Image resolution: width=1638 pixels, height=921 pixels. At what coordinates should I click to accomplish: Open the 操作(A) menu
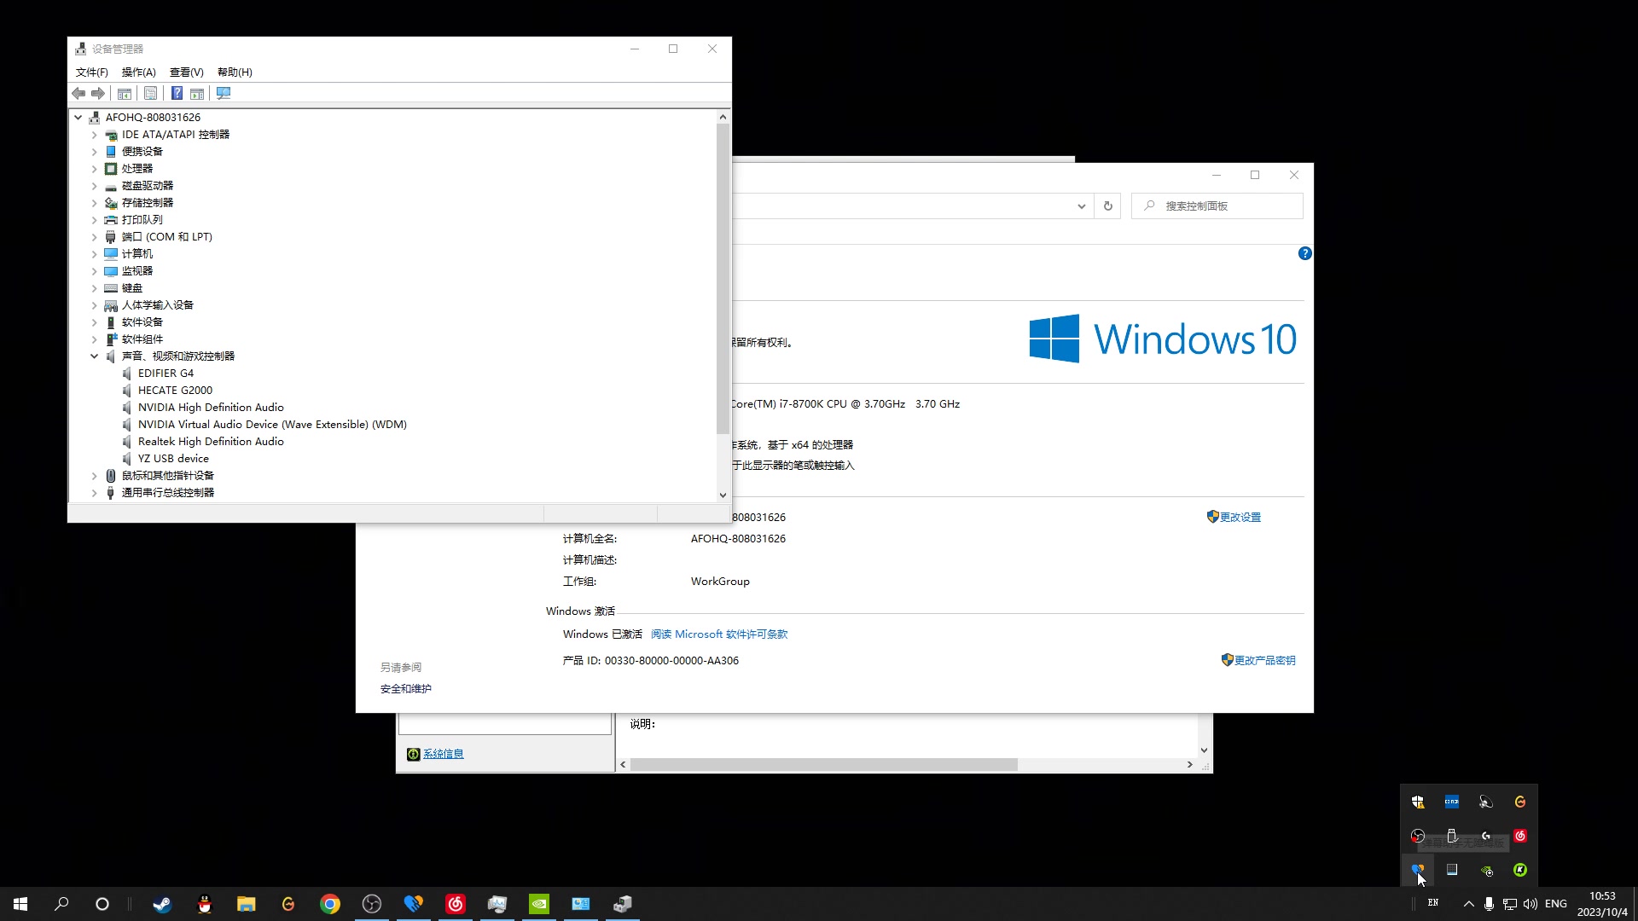pos(138,72)
